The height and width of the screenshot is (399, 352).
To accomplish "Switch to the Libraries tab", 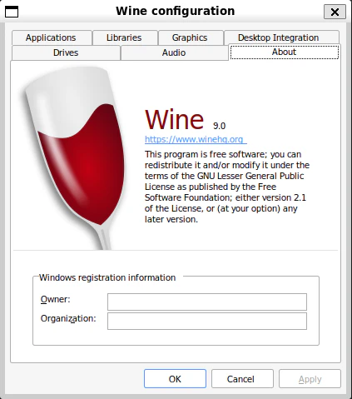I will point(125,37).
